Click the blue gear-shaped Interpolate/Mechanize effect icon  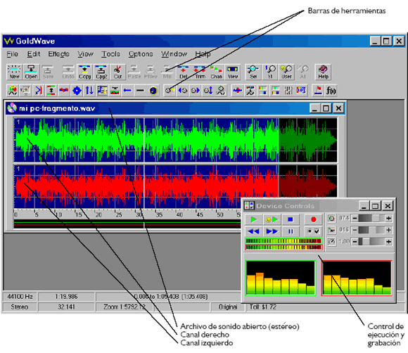(x=77, y=91)
